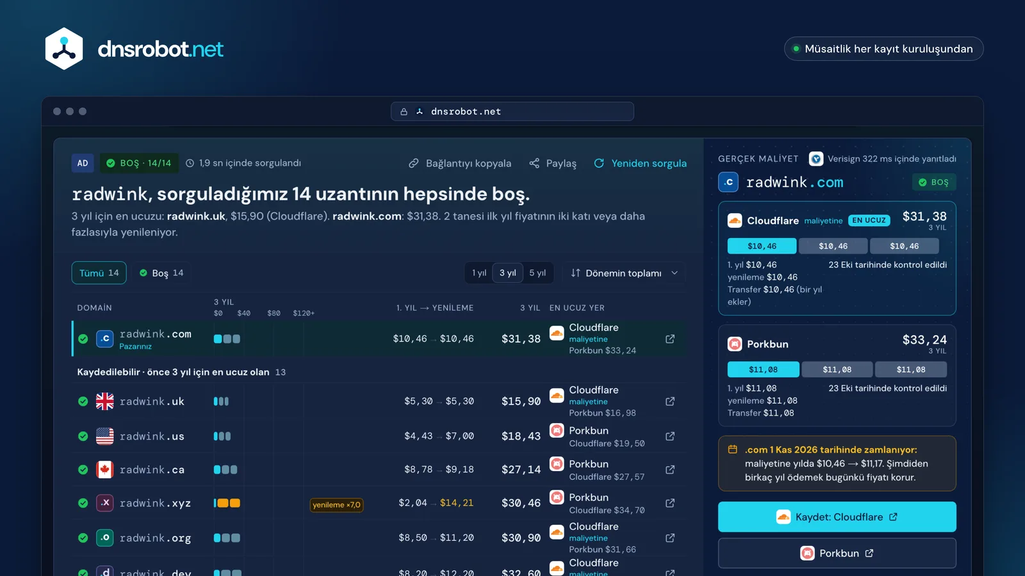Viewport: 1025px width, 576px height.
Task: Click the yenileme ×7,0 warning badge
Action: [336, 505]
